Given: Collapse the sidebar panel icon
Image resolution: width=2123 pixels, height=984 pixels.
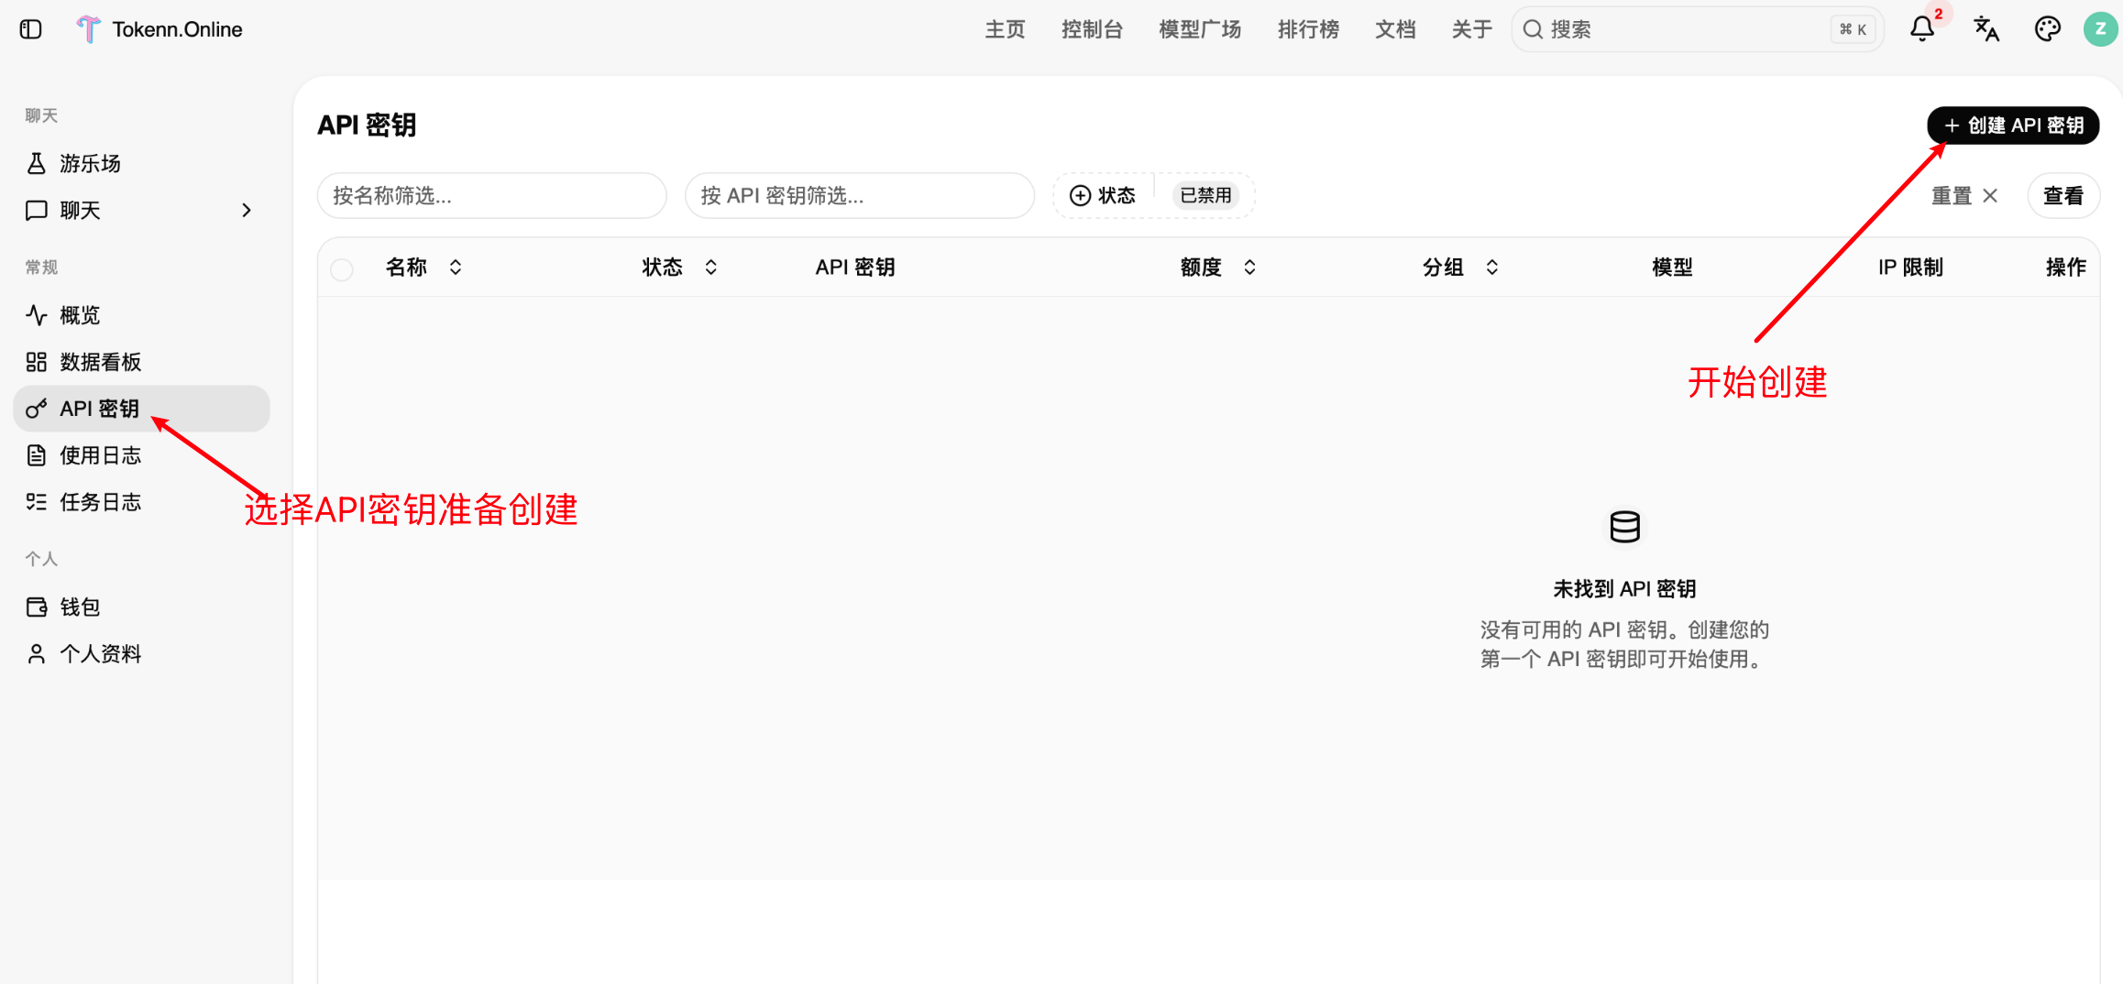Looking at the screenshot, I should (x=30, y=29).
